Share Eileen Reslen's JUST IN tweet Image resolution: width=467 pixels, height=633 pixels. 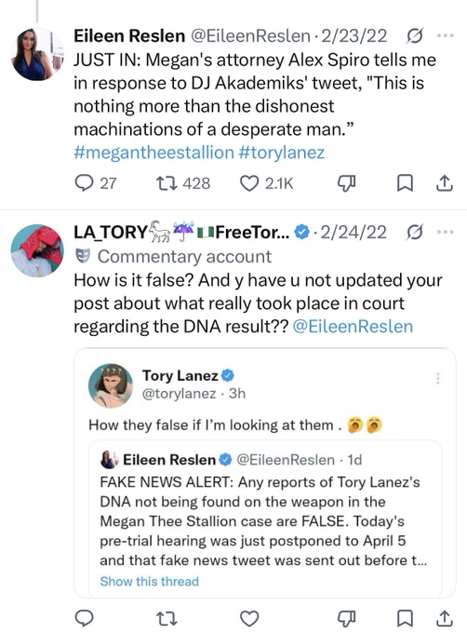click(x=445, y=183)
